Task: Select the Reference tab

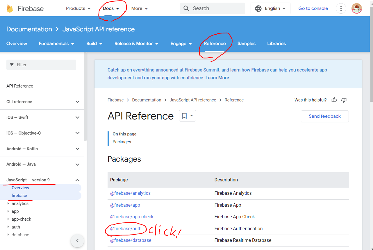Action: [x=215, y=44]
